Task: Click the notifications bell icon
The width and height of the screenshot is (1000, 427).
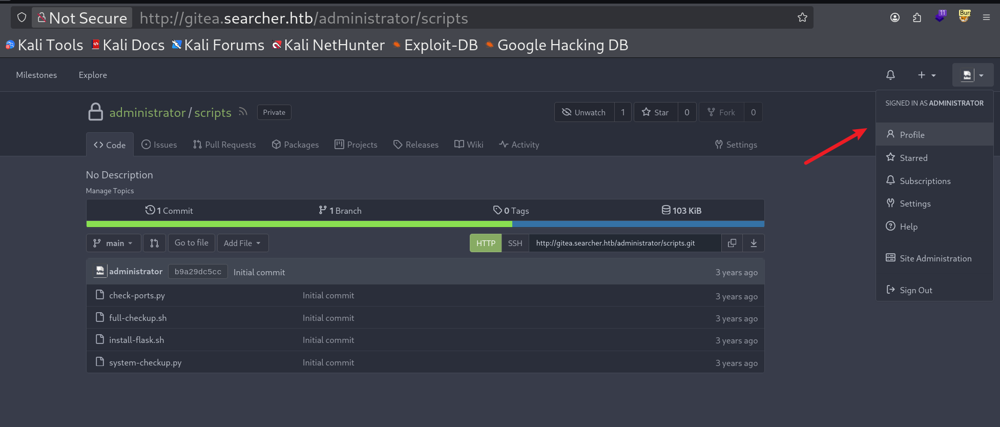Action: click(890, 75)
